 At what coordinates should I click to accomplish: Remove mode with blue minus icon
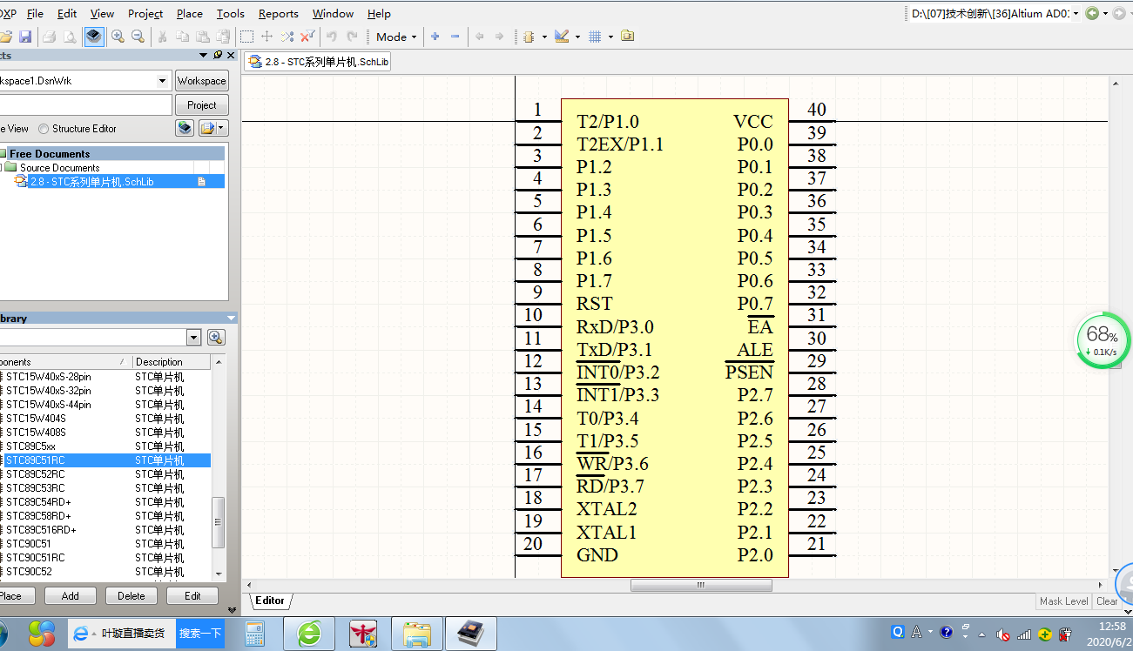(x=455, y=37)
